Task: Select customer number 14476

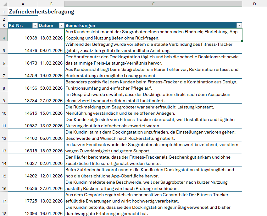Action: point(23,47)
